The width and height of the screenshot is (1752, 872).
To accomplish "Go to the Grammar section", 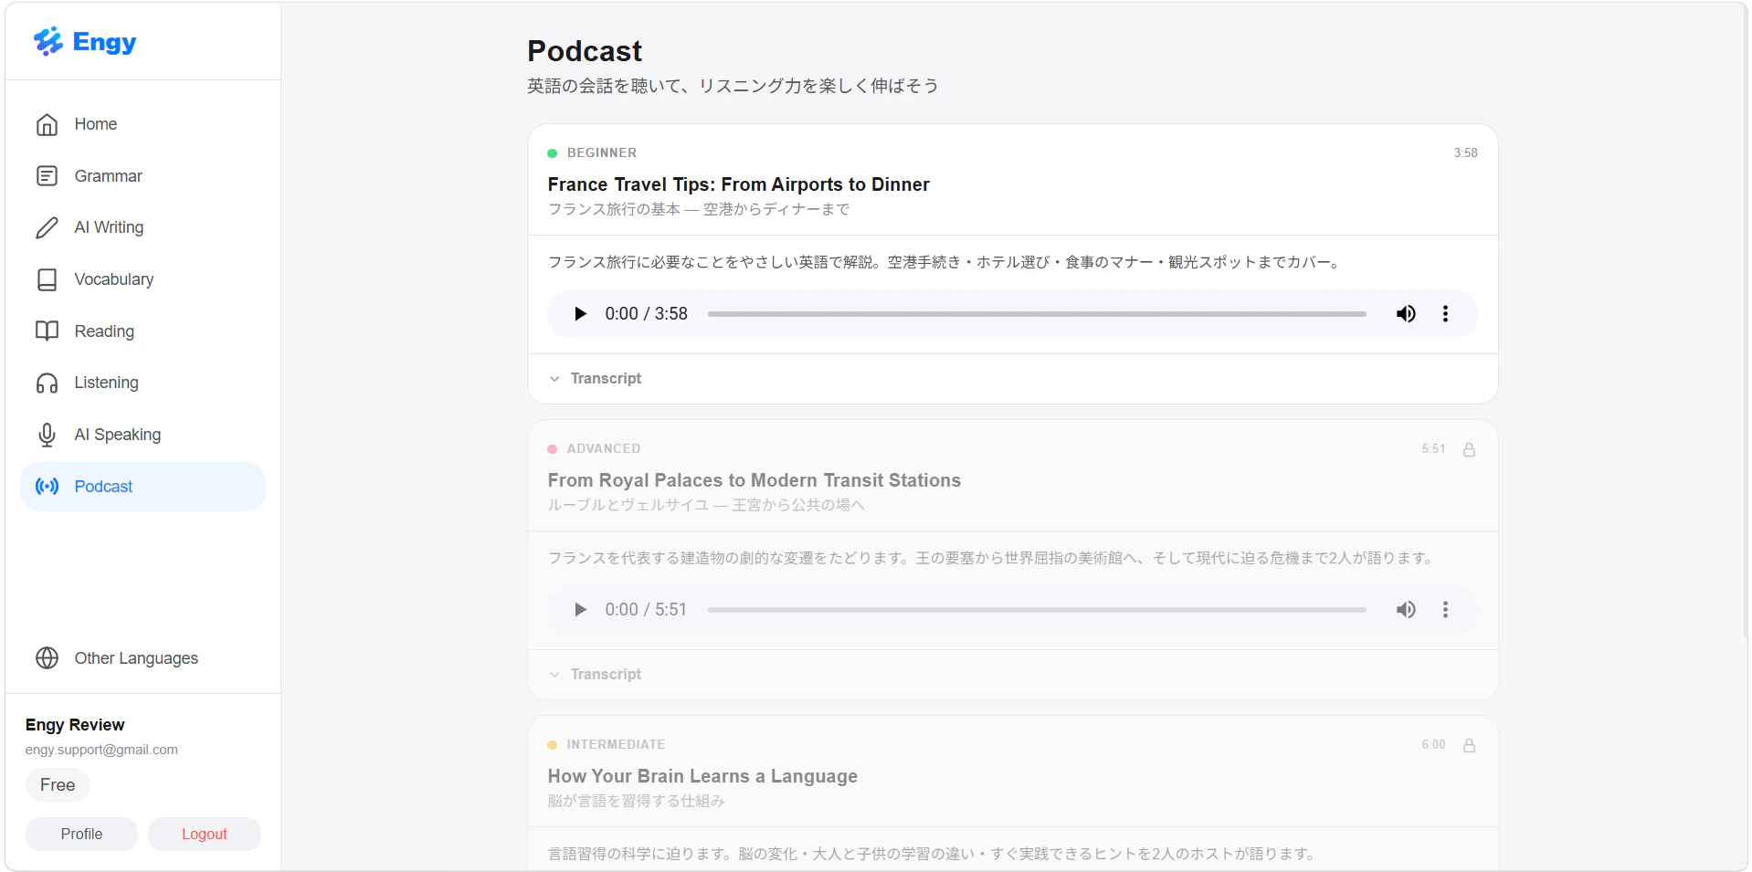I will (142, 176).
